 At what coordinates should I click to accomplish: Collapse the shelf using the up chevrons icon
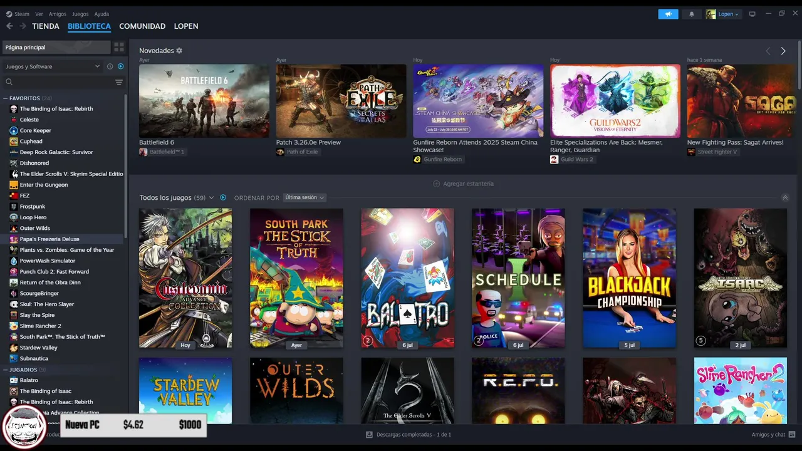[785, 197]
